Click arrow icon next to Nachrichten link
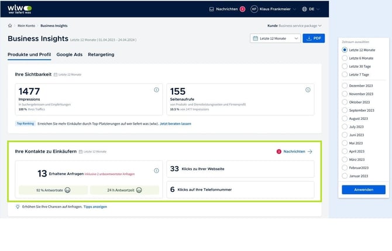The height and width of the screenshot is (251, 392). click(x=310, y=152)
